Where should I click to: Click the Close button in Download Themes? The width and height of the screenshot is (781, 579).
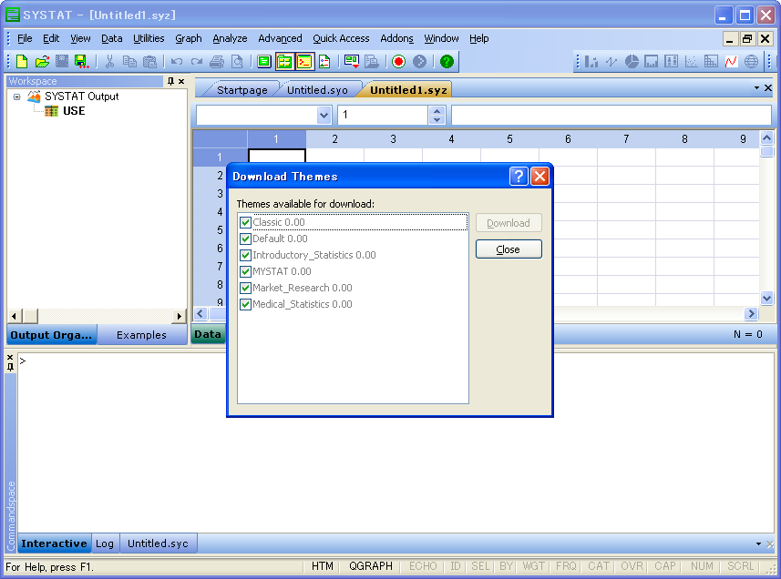(x=509, y=249)
